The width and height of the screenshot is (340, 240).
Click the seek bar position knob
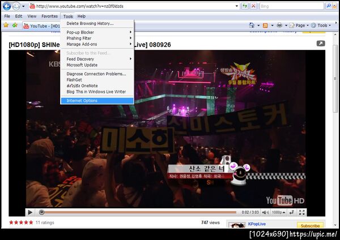[41, 212]
